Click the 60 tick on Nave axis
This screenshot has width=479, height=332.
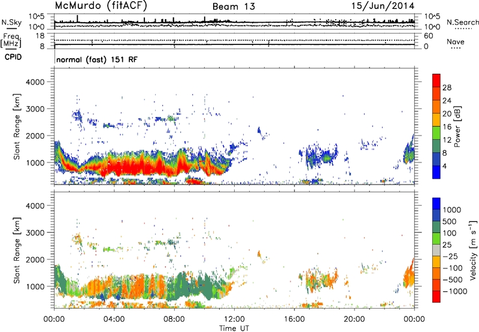coord(428,36)
